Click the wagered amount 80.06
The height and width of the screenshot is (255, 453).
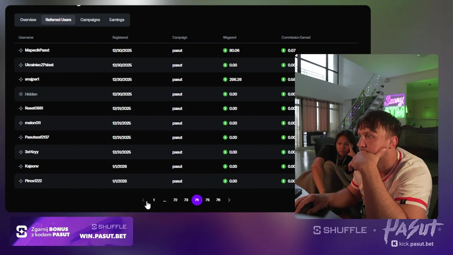point(234,51)
